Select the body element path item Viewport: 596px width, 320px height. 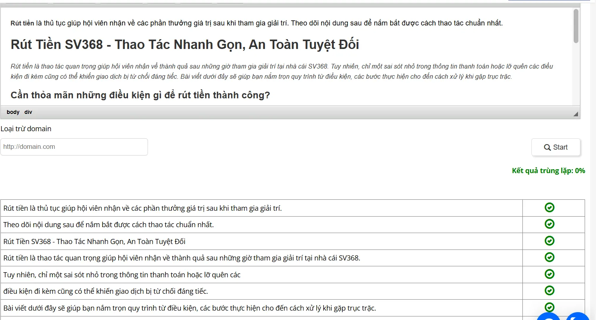pos(13,112)
